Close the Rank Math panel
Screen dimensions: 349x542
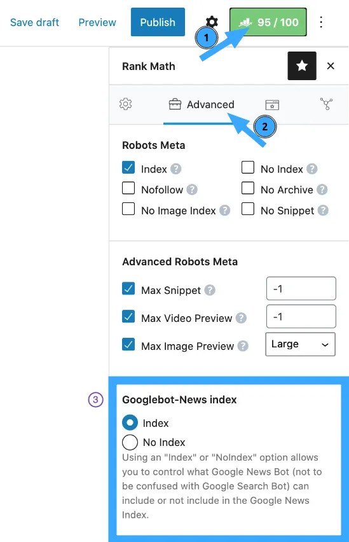coord(331,66)
